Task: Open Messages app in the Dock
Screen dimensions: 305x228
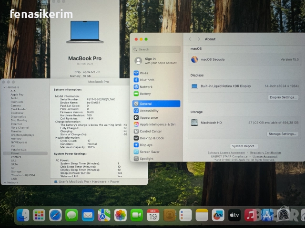Action: point(71,215)
